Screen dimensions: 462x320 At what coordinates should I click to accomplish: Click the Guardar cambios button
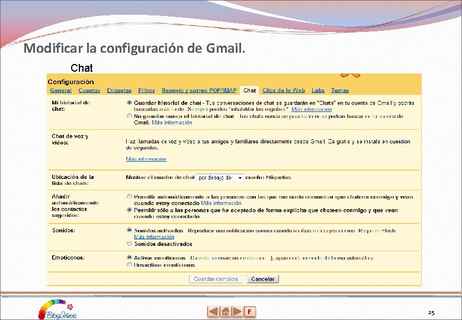coord(216,279)
